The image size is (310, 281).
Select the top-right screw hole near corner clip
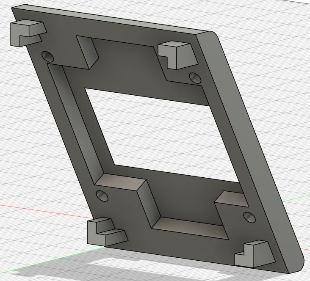(x=195, y=78)
